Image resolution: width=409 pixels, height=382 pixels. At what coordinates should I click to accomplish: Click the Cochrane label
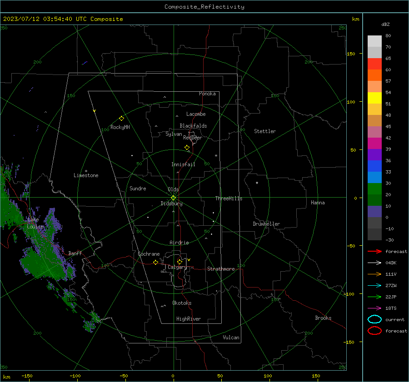click(x=149, y=254)
